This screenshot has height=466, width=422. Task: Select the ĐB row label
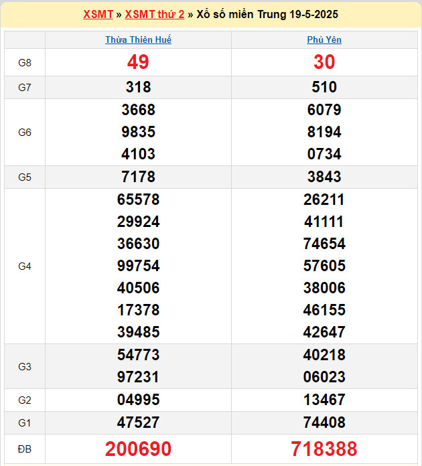(25, 449)
